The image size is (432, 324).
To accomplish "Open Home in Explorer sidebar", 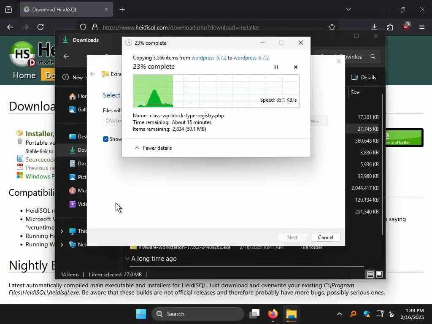I will pyautogui.click(x=78, y=96).
